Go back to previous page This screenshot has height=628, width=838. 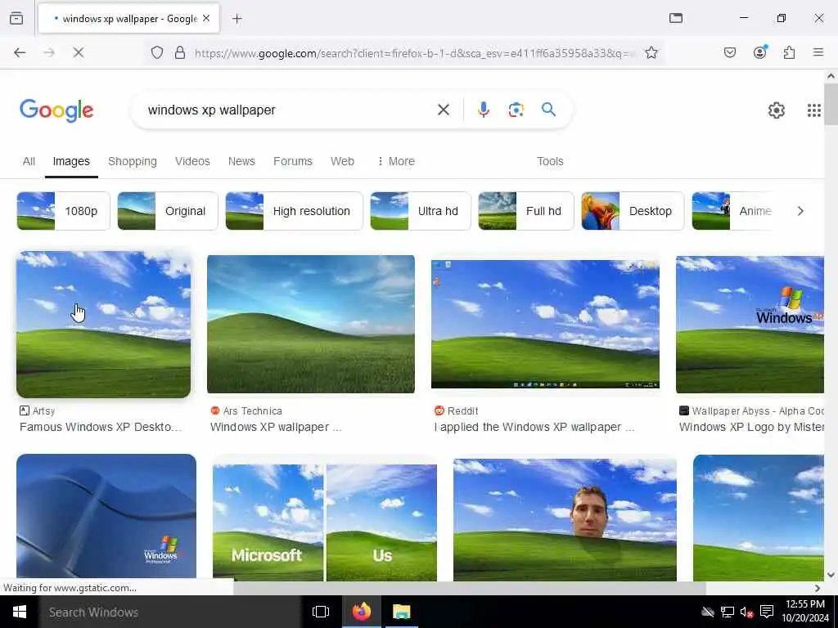(20, 52)
